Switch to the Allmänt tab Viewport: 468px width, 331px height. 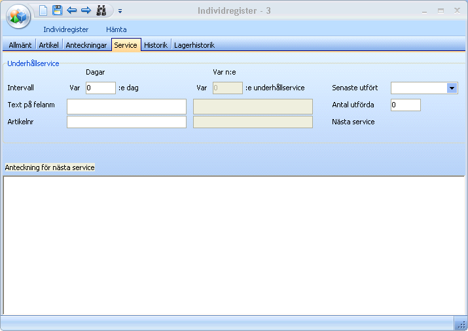click(x=20, y=45)
